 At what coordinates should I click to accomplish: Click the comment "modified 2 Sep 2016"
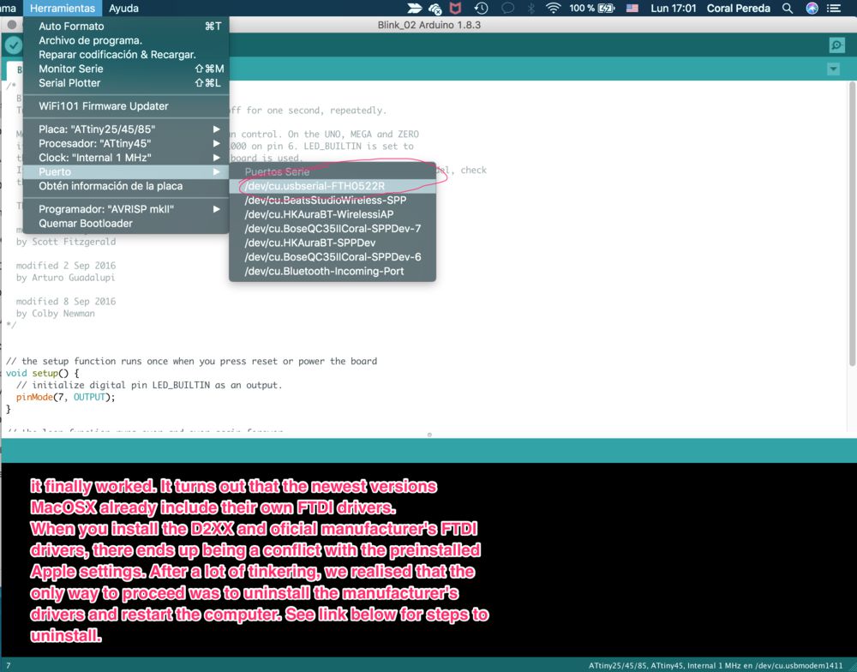[x=66, y=265]
